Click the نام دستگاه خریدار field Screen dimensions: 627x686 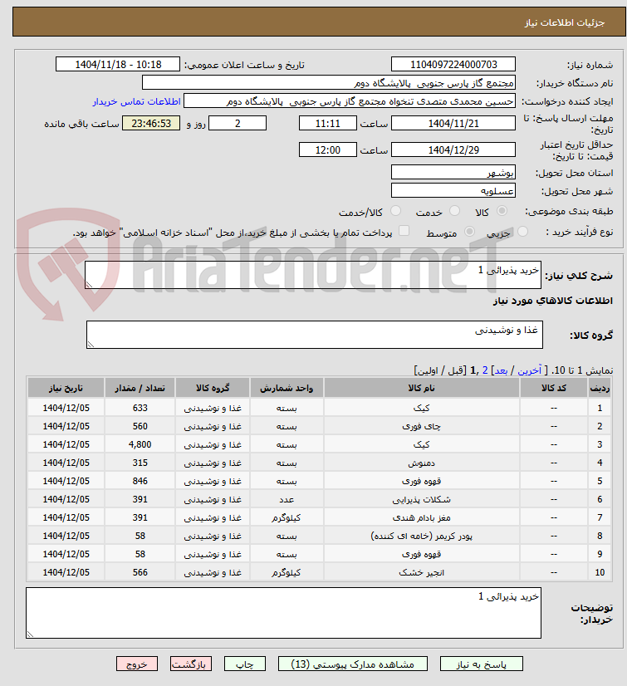(x=329, y=83)
